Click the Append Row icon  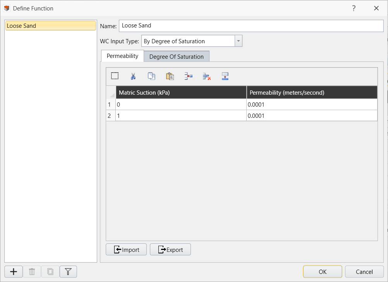225,76
